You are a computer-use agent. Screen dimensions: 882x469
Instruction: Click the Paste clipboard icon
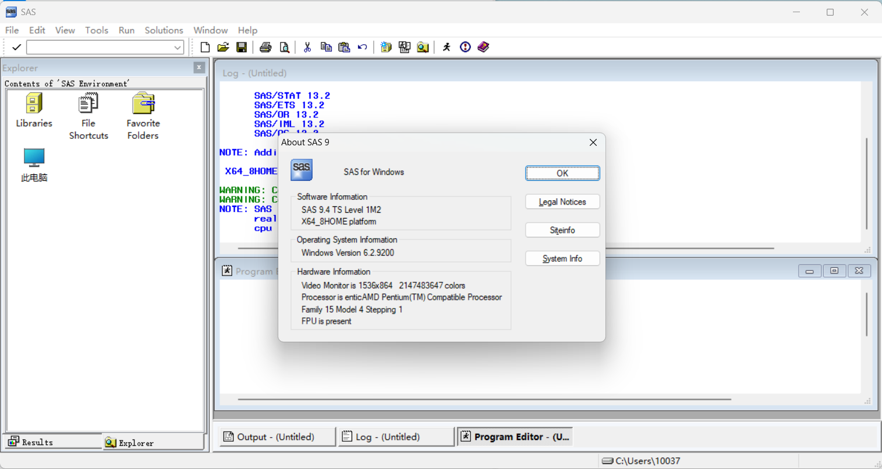[344, 47]
